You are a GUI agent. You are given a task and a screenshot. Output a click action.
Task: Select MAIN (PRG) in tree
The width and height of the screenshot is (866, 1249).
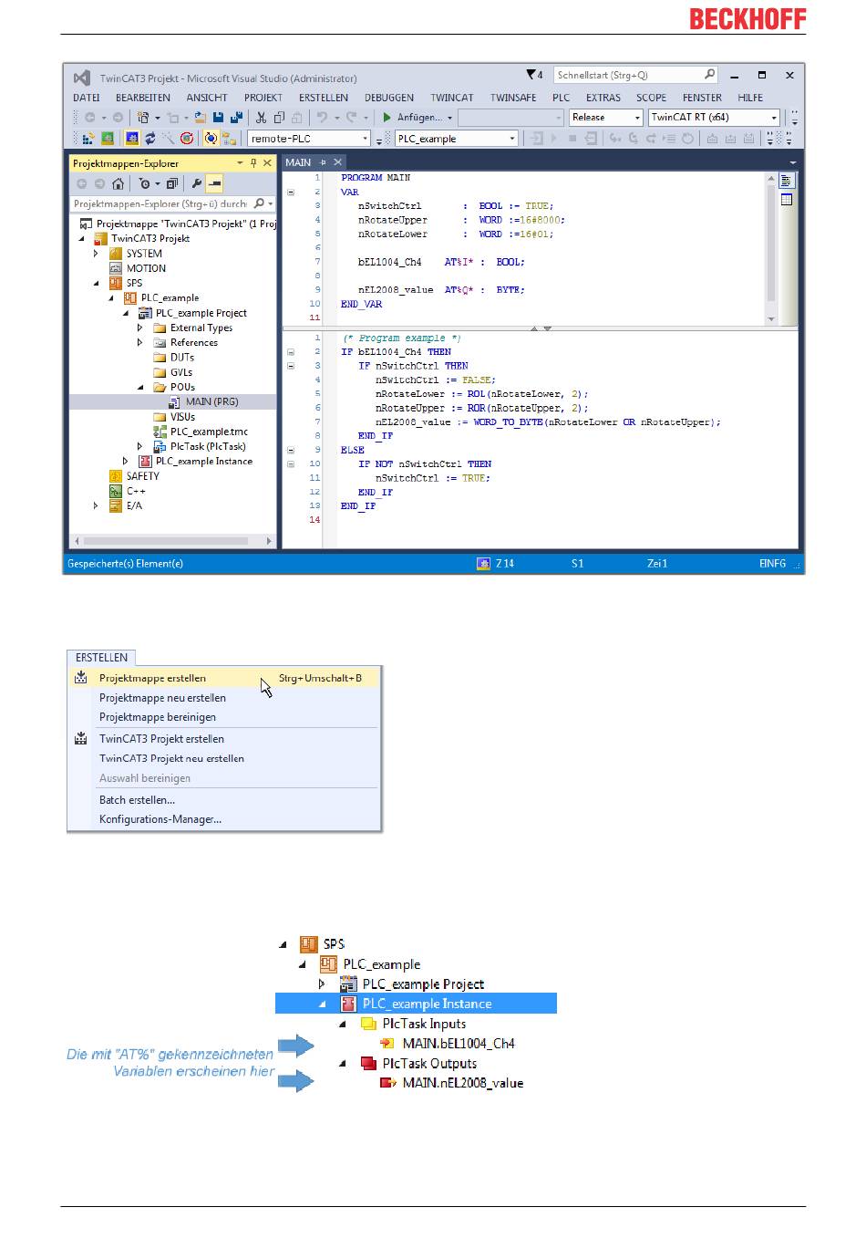[211, 401]
